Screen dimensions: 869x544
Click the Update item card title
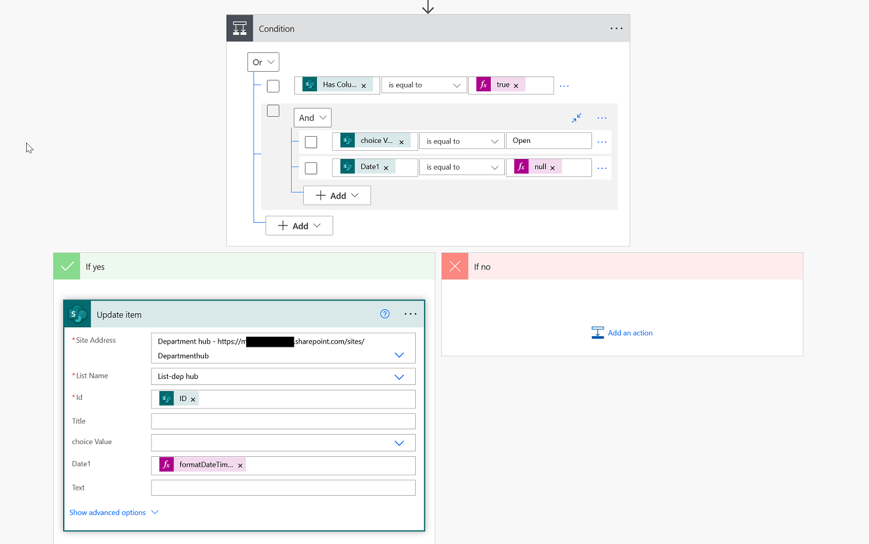(x=119, y=315)
